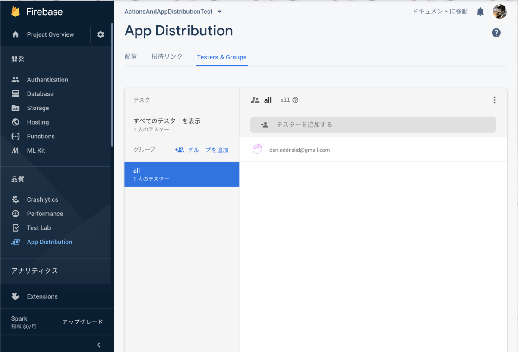Click the Storage folder image icon
This screenshot has width=518, height=352.
16,108
